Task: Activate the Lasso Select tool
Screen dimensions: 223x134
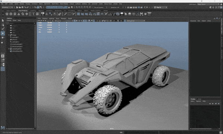Action: [x=3, y=25]
